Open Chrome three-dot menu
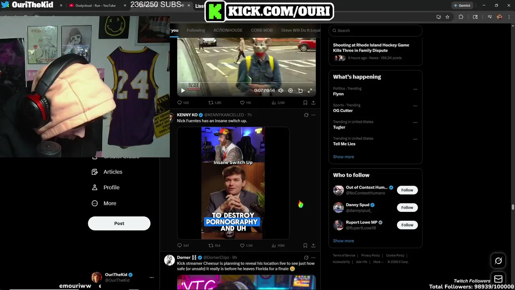The image size is (515, 290). pos(509,17)
